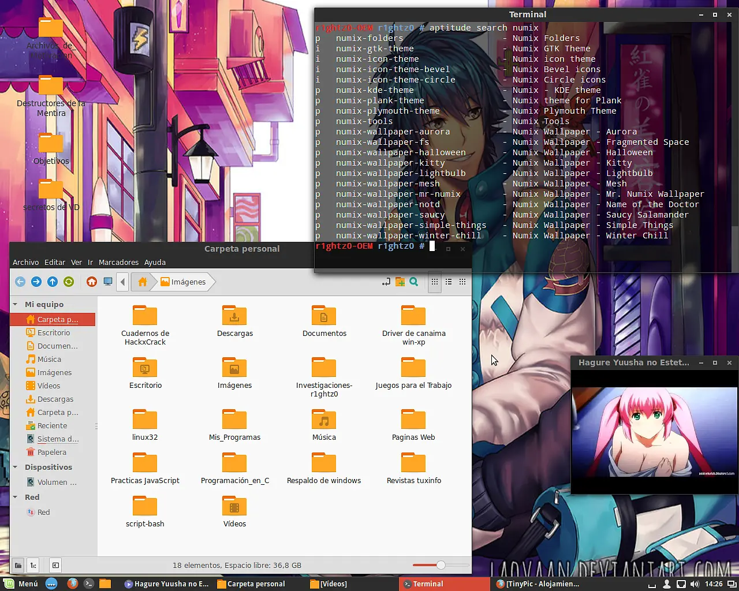Open the Objetivos desktop folder

[51, 149]
